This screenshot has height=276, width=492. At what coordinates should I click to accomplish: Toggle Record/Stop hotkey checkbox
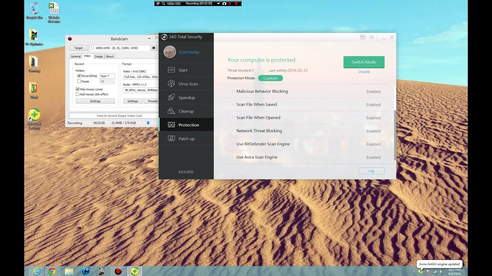(79, 76)
